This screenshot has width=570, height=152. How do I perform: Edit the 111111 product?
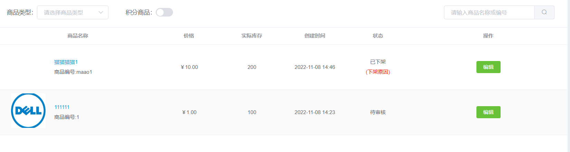(x=488, y=112)
